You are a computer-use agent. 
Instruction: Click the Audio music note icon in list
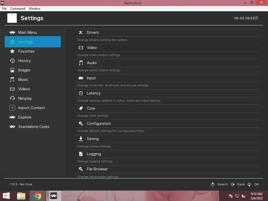(81, 63)
